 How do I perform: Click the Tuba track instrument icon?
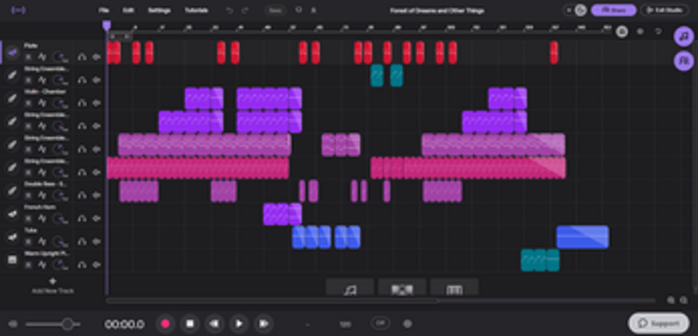coord(12,237)
